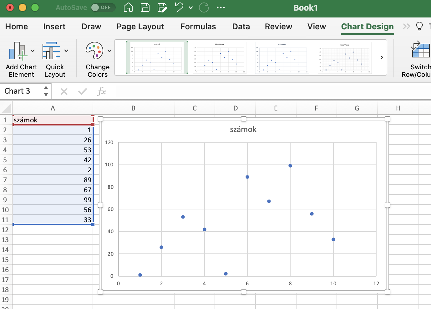The width and height of the screenshot is (431, 309).
Task: Expand the chart styles gallery arrow
Action: [382, 57]
